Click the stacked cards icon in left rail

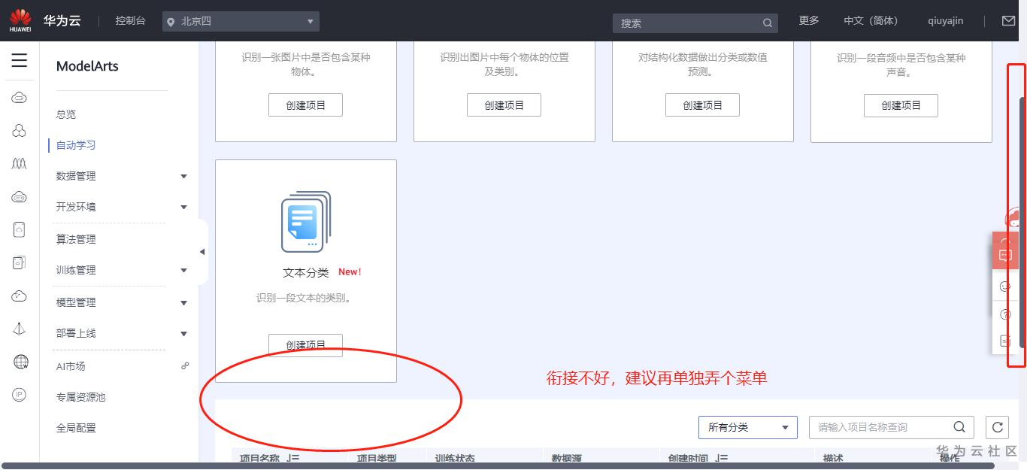[20, 263]
